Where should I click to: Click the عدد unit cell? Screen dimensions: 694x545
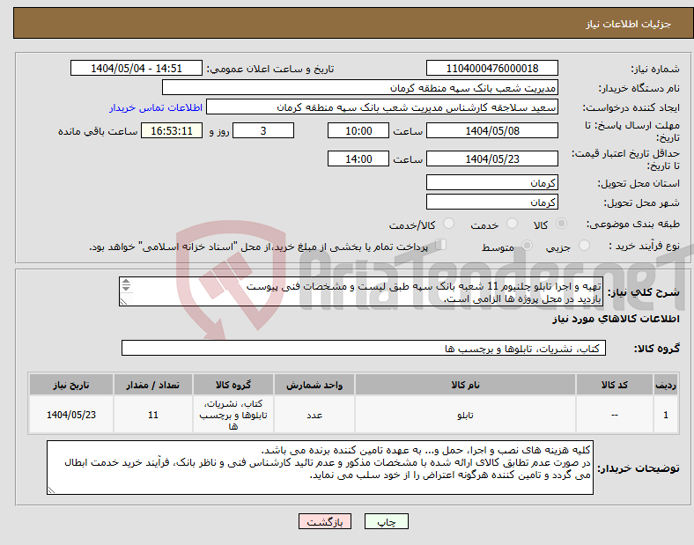[314, 415]
